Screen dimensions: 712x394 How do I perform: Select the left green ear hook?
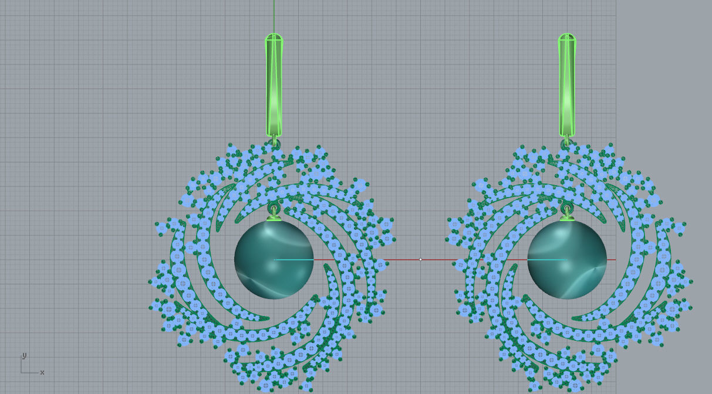(x=274, y=86)
